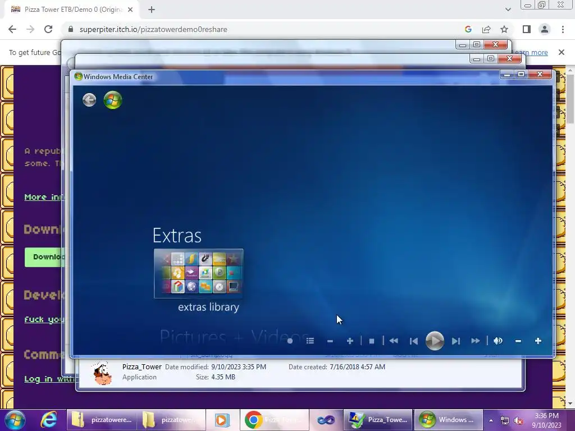Show hidden tray icons arrow
The image size is (575, 431).
coord(491,420)
